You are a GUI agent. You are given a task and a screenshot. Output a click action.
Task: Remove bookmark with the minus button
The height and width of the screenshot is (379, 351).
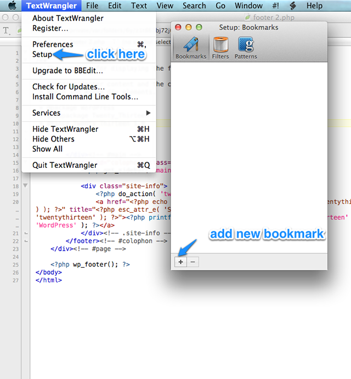[193, 262]
